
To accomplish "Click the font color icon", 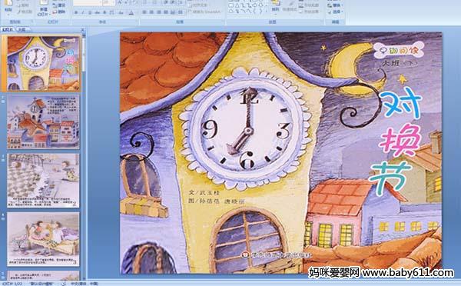I will tap(131, 12).
